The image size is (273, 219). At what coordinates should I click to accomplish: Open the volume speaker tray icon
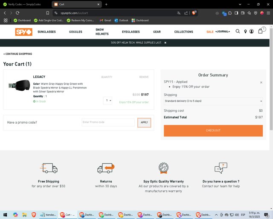(x=237, y=215)
